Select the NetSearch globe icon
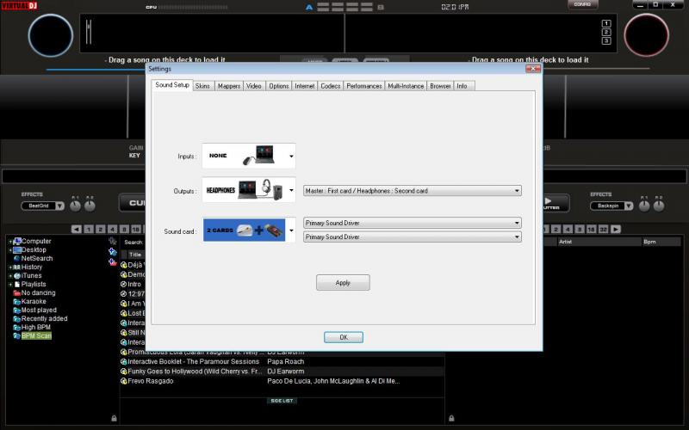This screenshot has height=430, width=689. coord(17,258)
